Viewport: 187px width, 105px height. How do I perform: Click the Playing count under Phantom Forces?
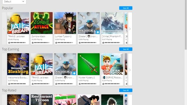[107, 39]
